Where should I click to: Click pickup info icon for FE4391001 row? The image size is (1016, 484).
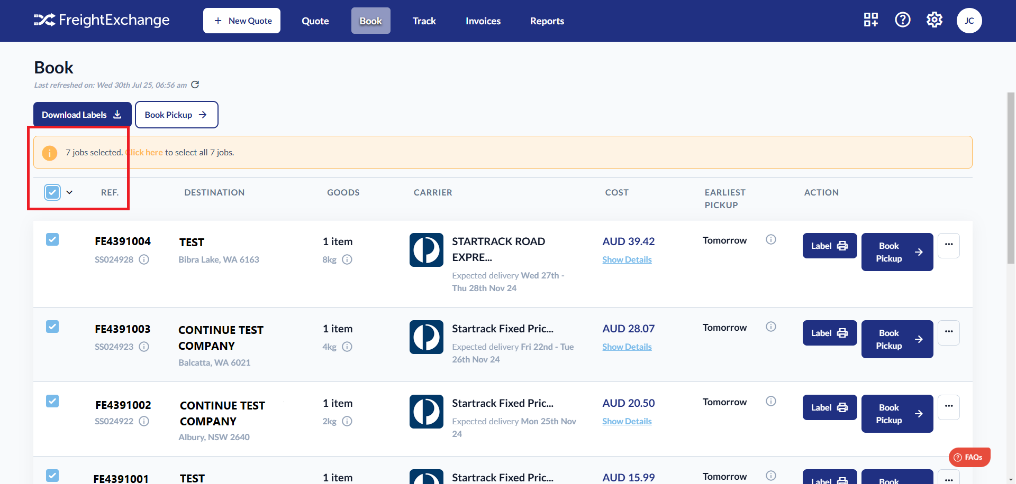tap(771, 476)
